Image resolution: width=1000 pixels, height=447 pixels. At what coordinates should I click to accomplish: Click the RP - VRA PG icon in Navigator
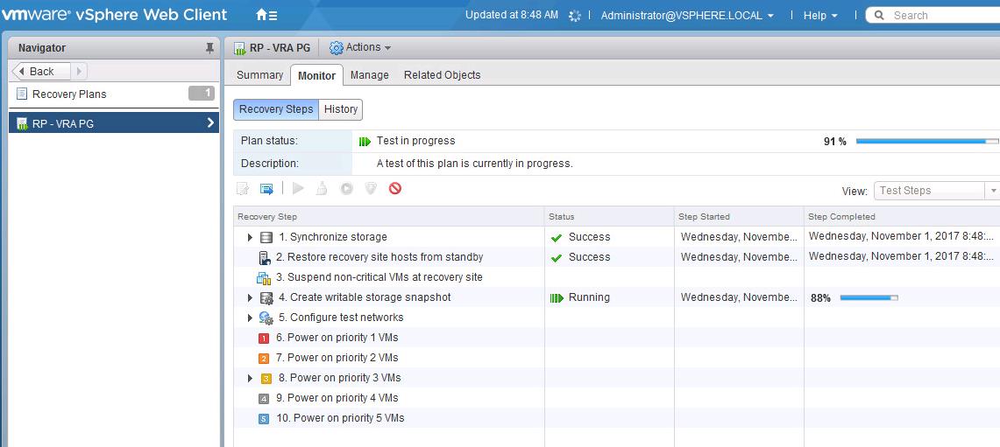(22, 123)
